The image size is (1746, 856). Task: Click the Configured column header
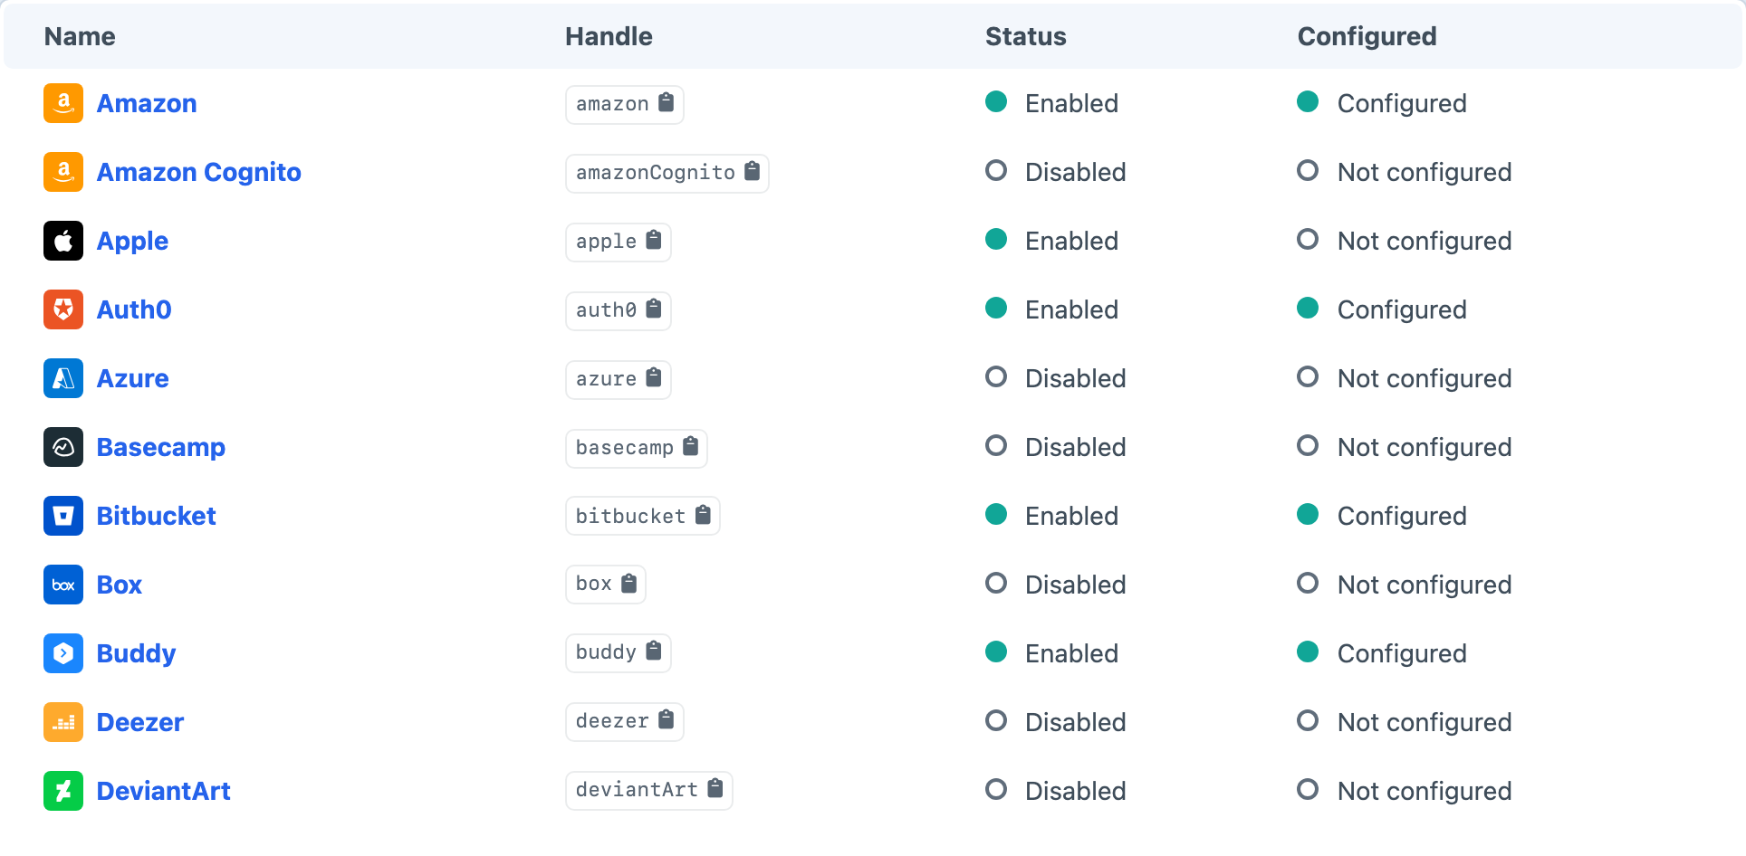pos(1367,36)
